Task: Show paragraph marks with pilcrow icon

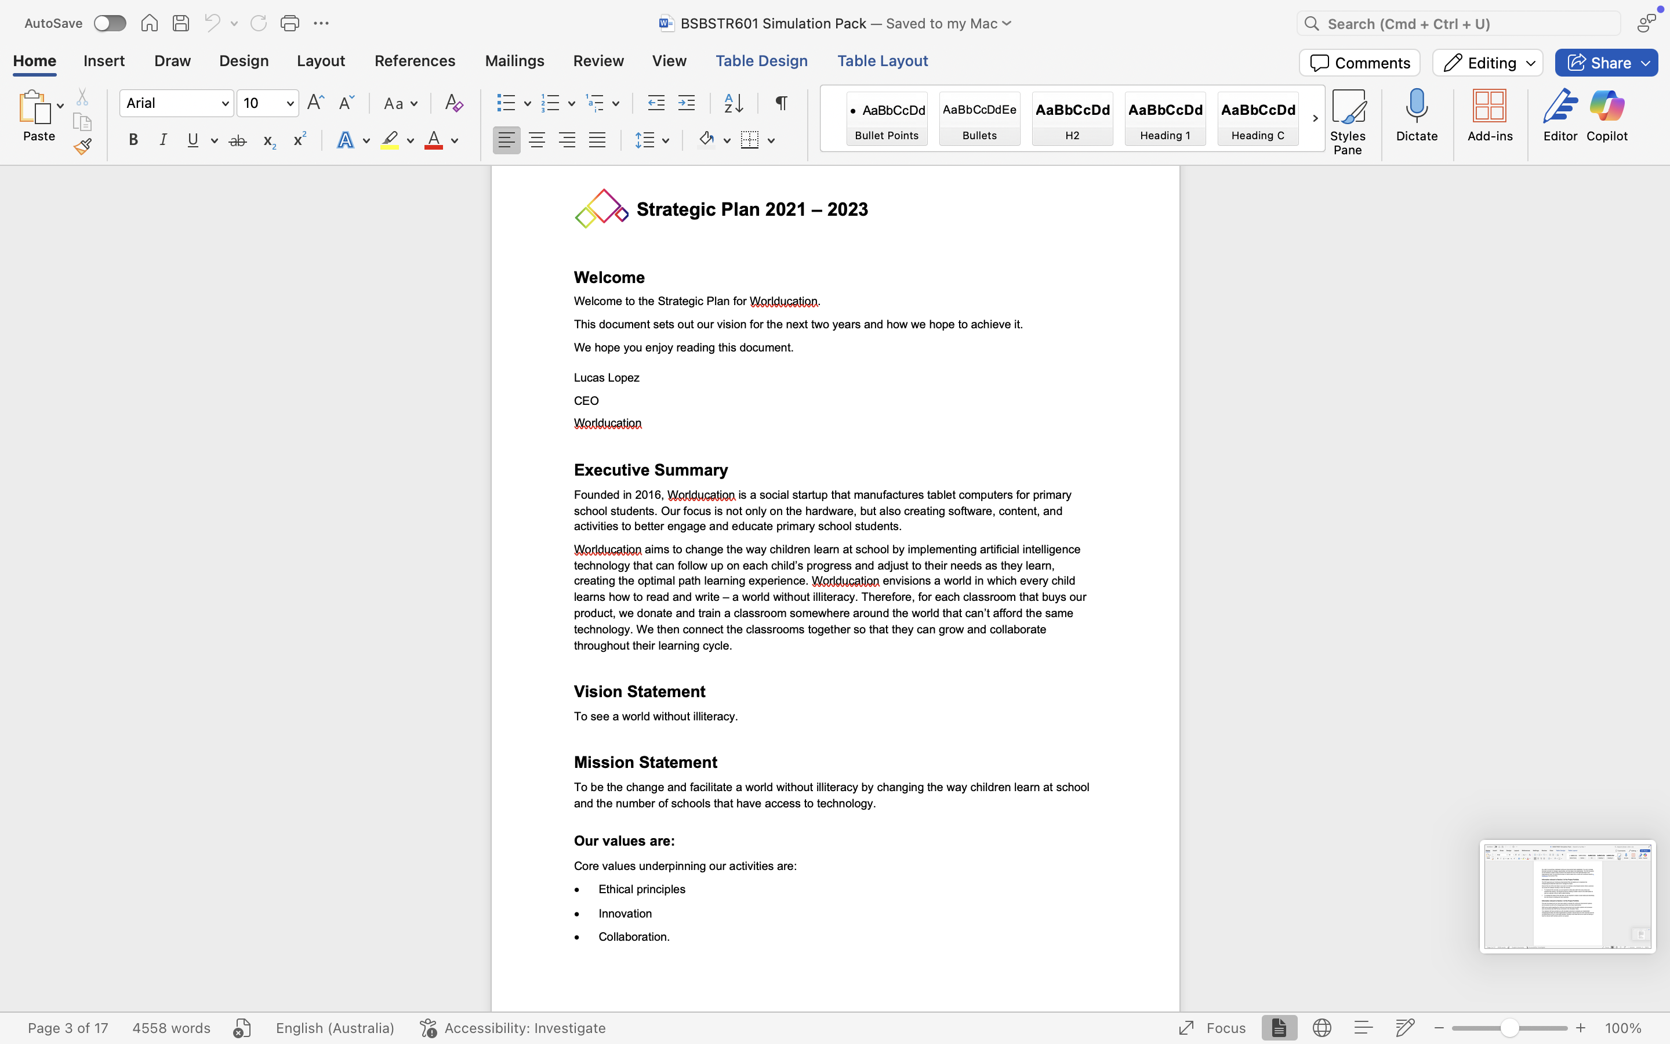Action: 781,104
